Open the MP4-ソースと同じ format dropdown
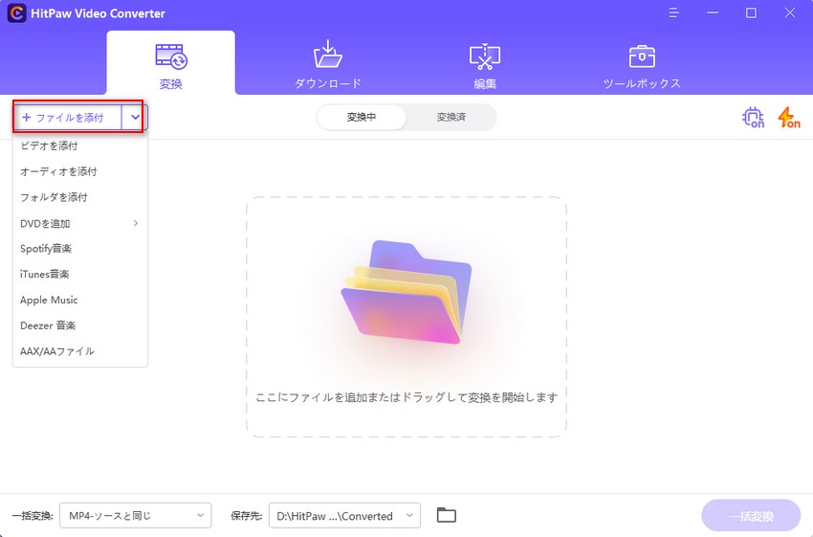The height and width of the screenshot is (537, 813). (x=135, y=516)
